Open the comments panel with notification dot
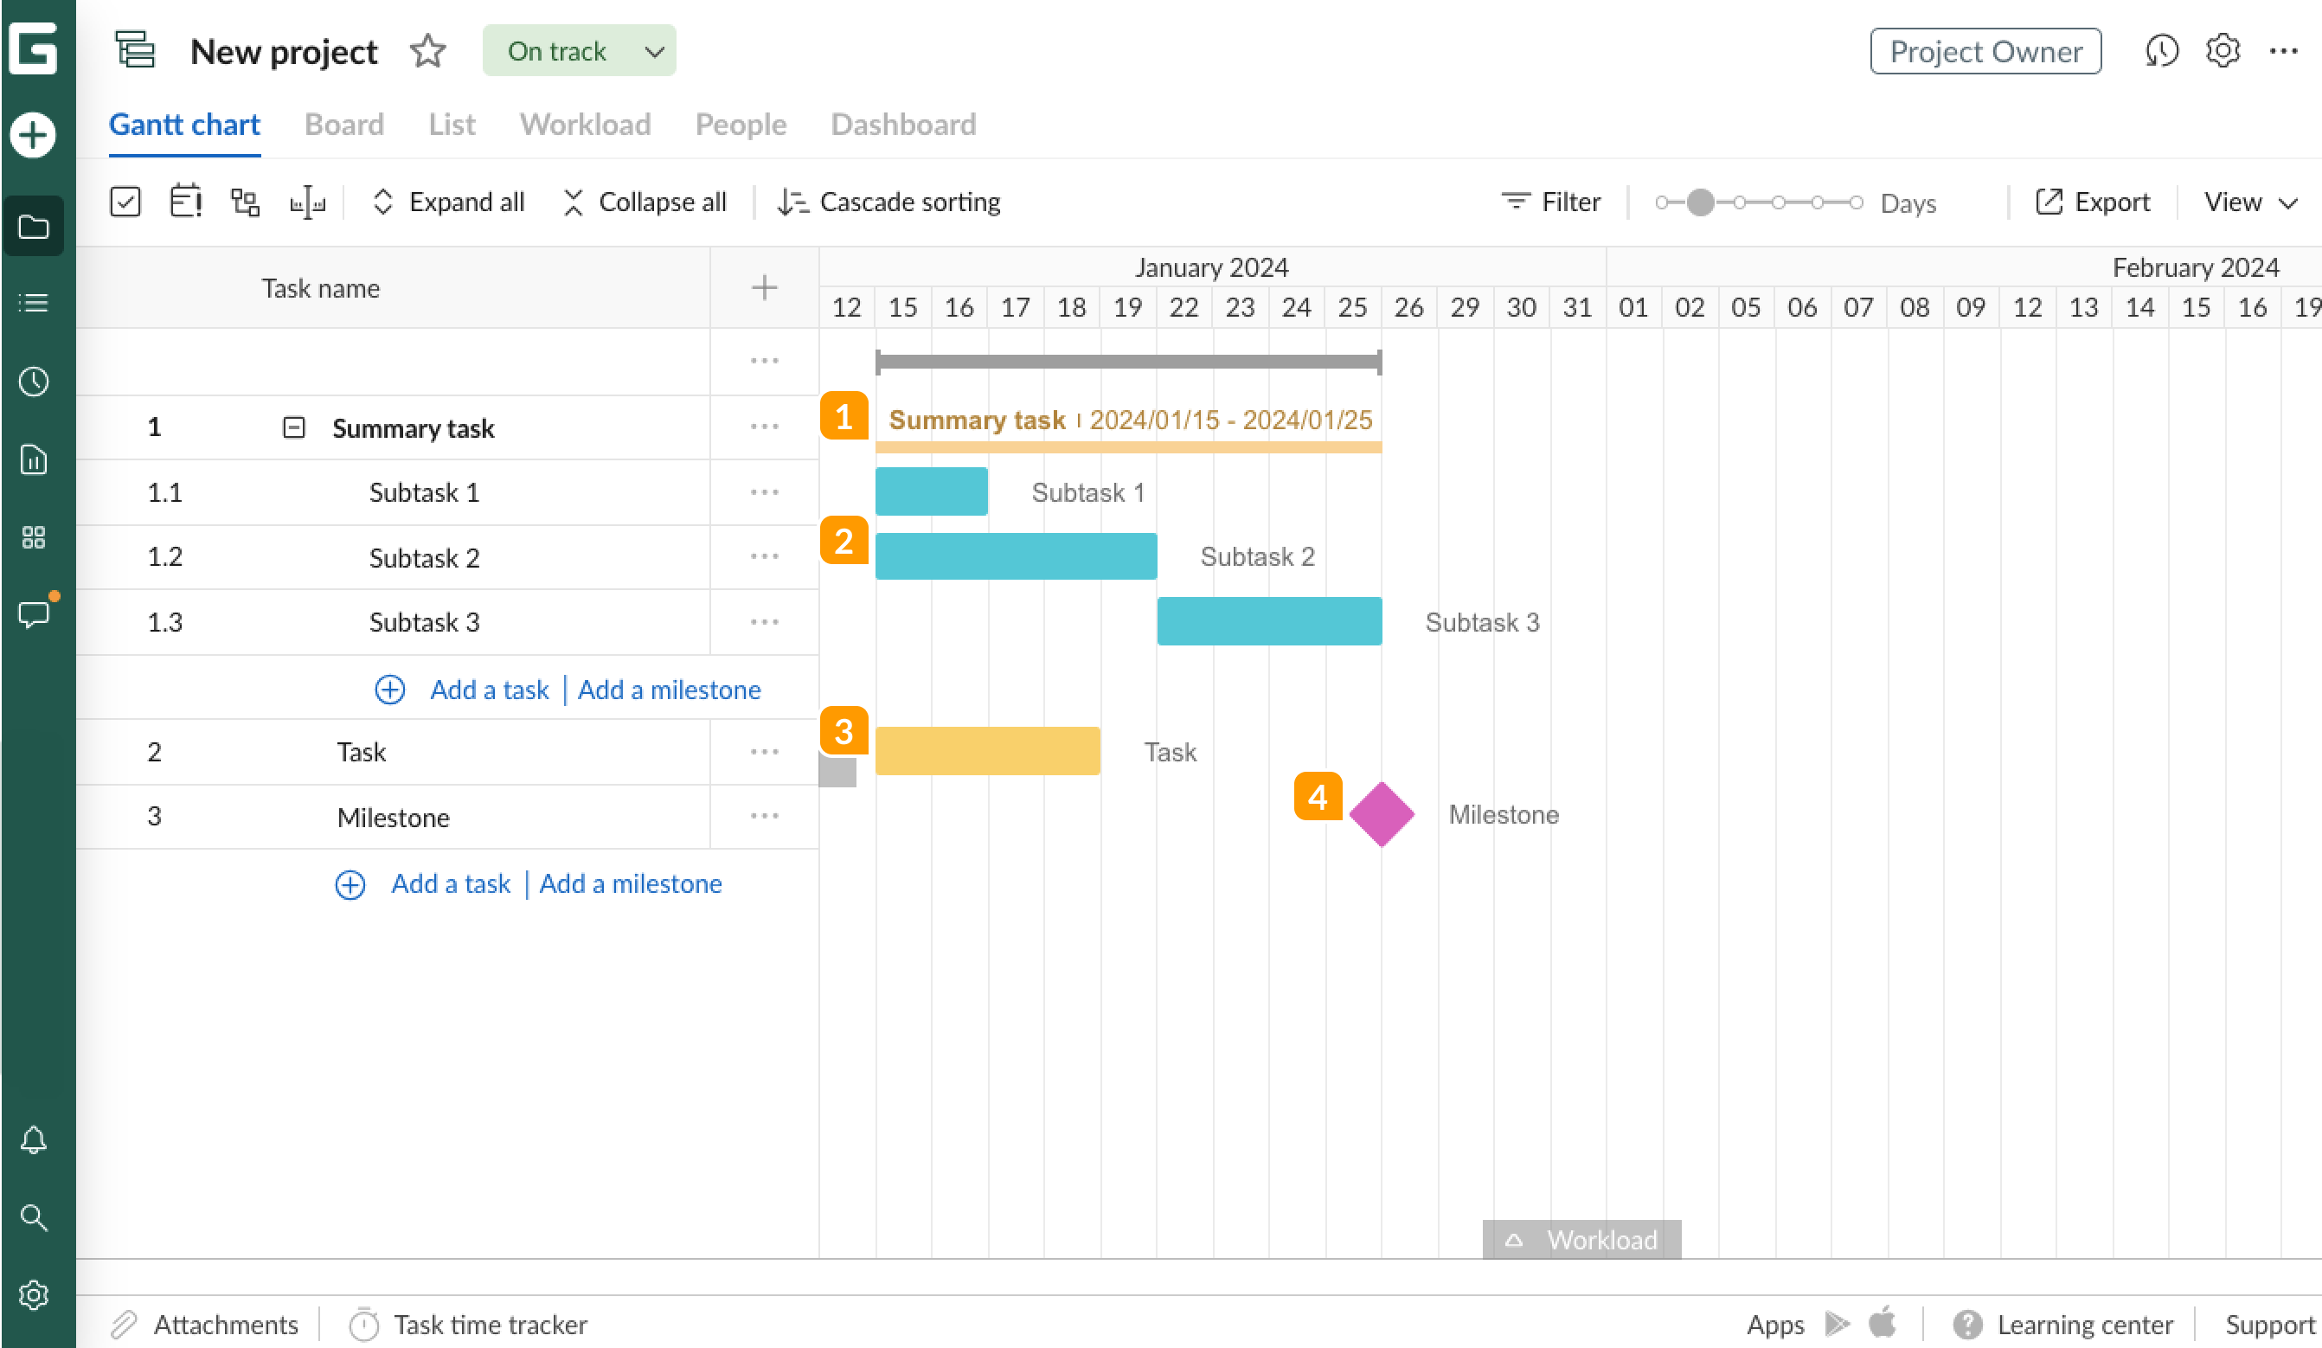 coord(34,615)
